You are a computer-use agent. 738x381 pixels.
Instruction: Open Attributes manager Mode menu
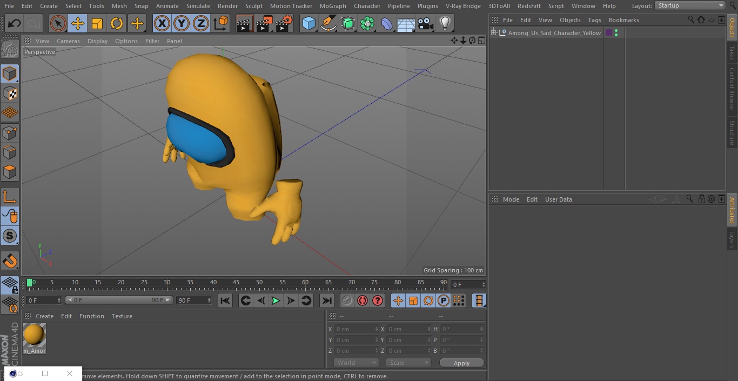pyautogui.click(x=511, y=199)
